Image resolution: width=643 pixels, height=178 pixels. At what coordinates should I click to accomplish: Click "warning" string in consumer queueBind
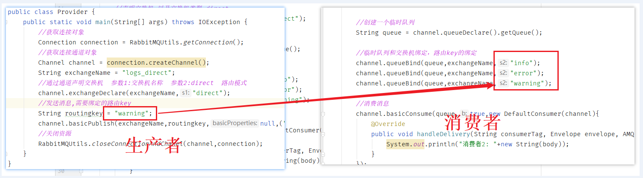pyautogui.click(x=527, y=83)
